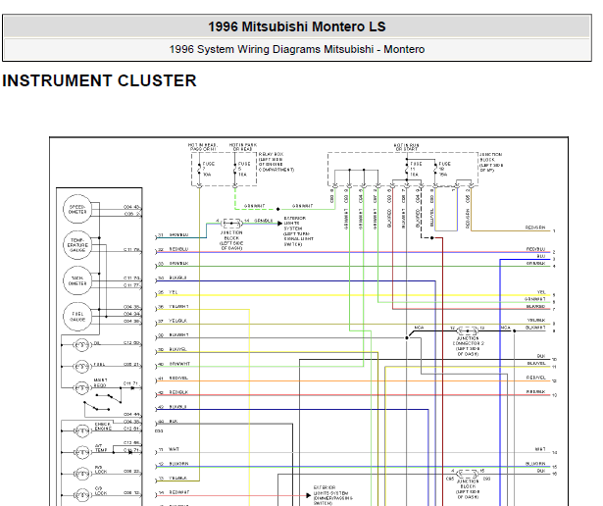Click Fuse 5 15A symbol in relay box

pos(234,169)
